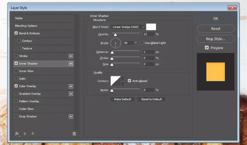
Task: Click Reset to Default button
Action: (152, 99)
